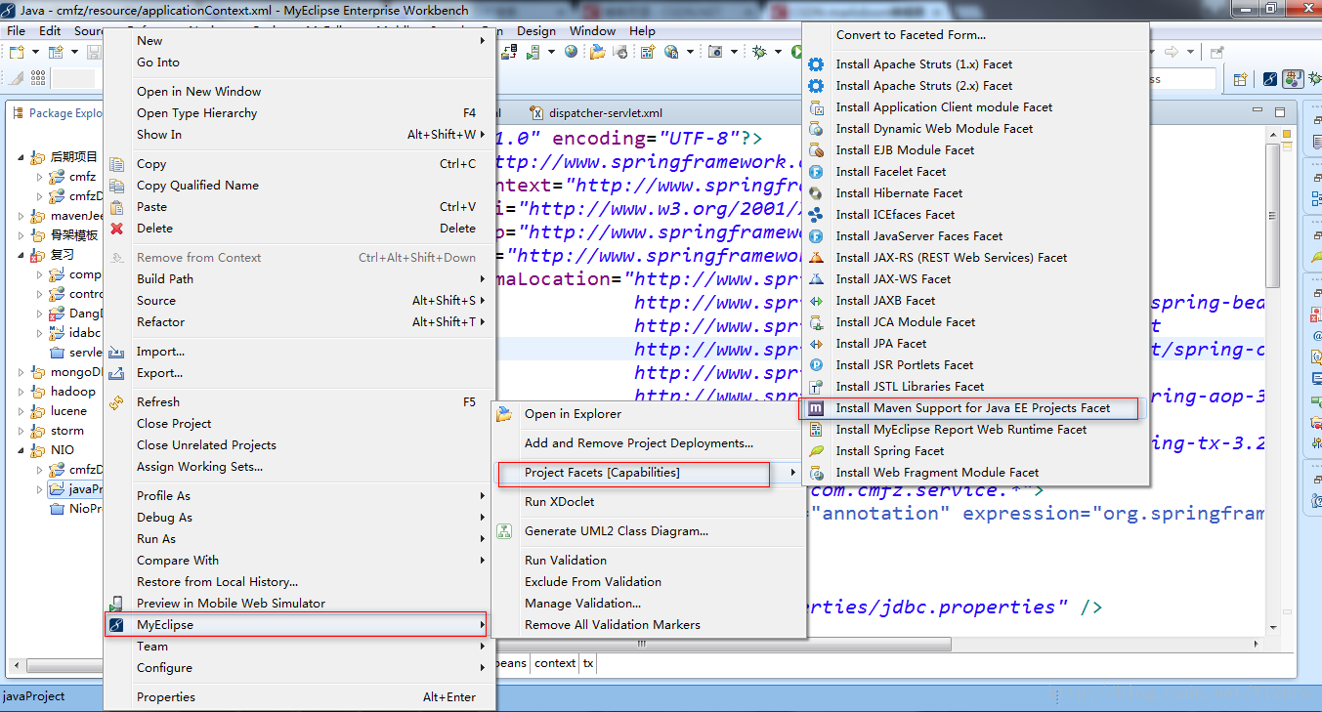Click the Debug bug toolbar icon
1322x712 pixels.
point(760,52)
